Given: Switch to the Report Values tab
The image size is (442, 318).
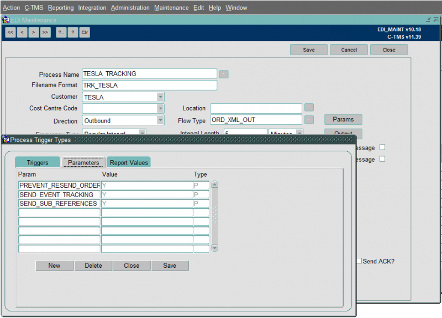Looking at the screenshot, I should click(x=129, y=162).
